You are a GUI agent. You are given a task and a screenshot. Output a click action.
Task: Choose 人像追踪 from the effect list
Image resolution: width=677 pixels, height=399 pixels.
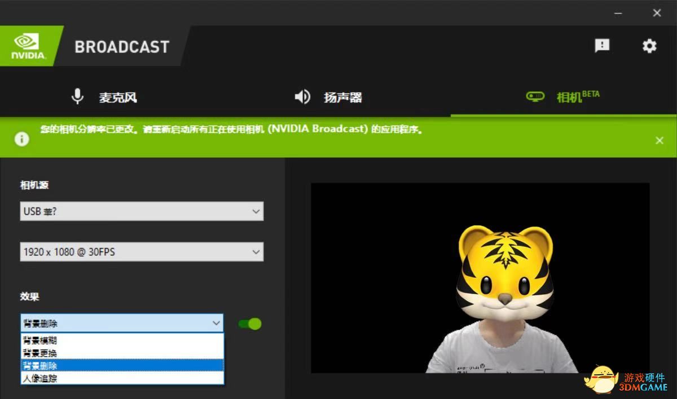click(122, 378)
